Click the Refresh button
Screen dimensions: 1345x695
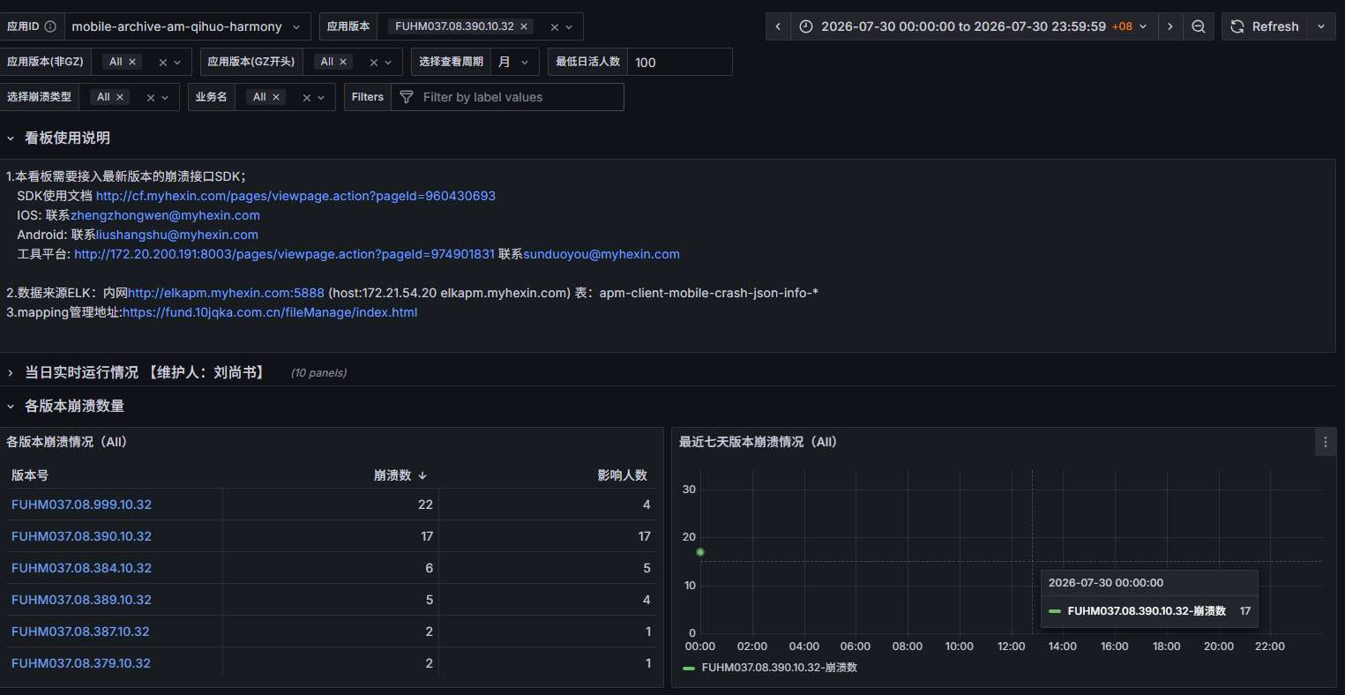pyautogui.click(x=1265, y=26)
